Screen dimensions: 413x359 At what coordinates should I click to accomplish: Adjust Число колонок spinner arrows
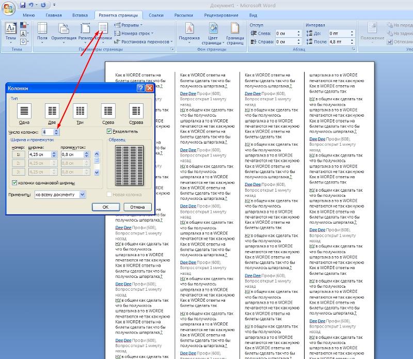pos(56,132)
